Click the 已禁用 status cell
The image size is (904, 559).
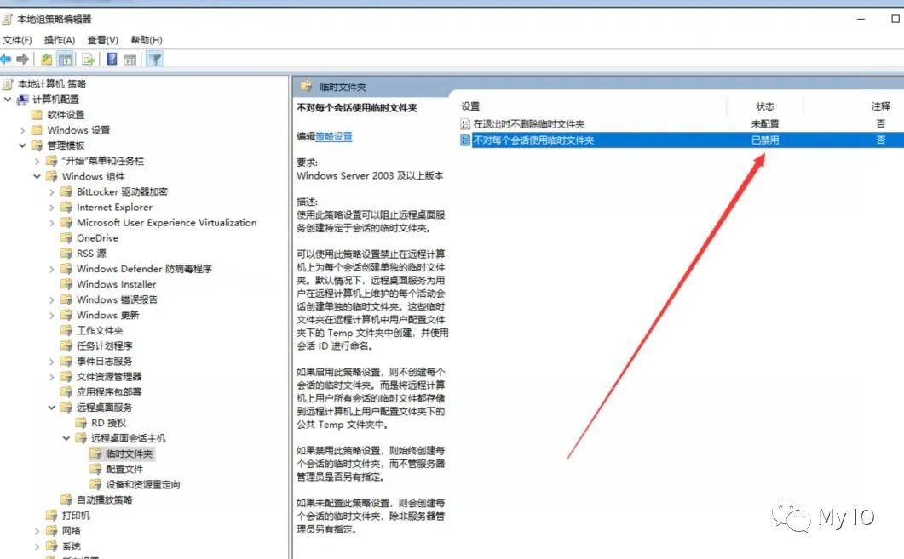765,140
